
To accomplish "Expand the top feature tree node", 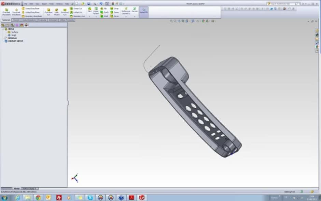I will click(3, 29).
